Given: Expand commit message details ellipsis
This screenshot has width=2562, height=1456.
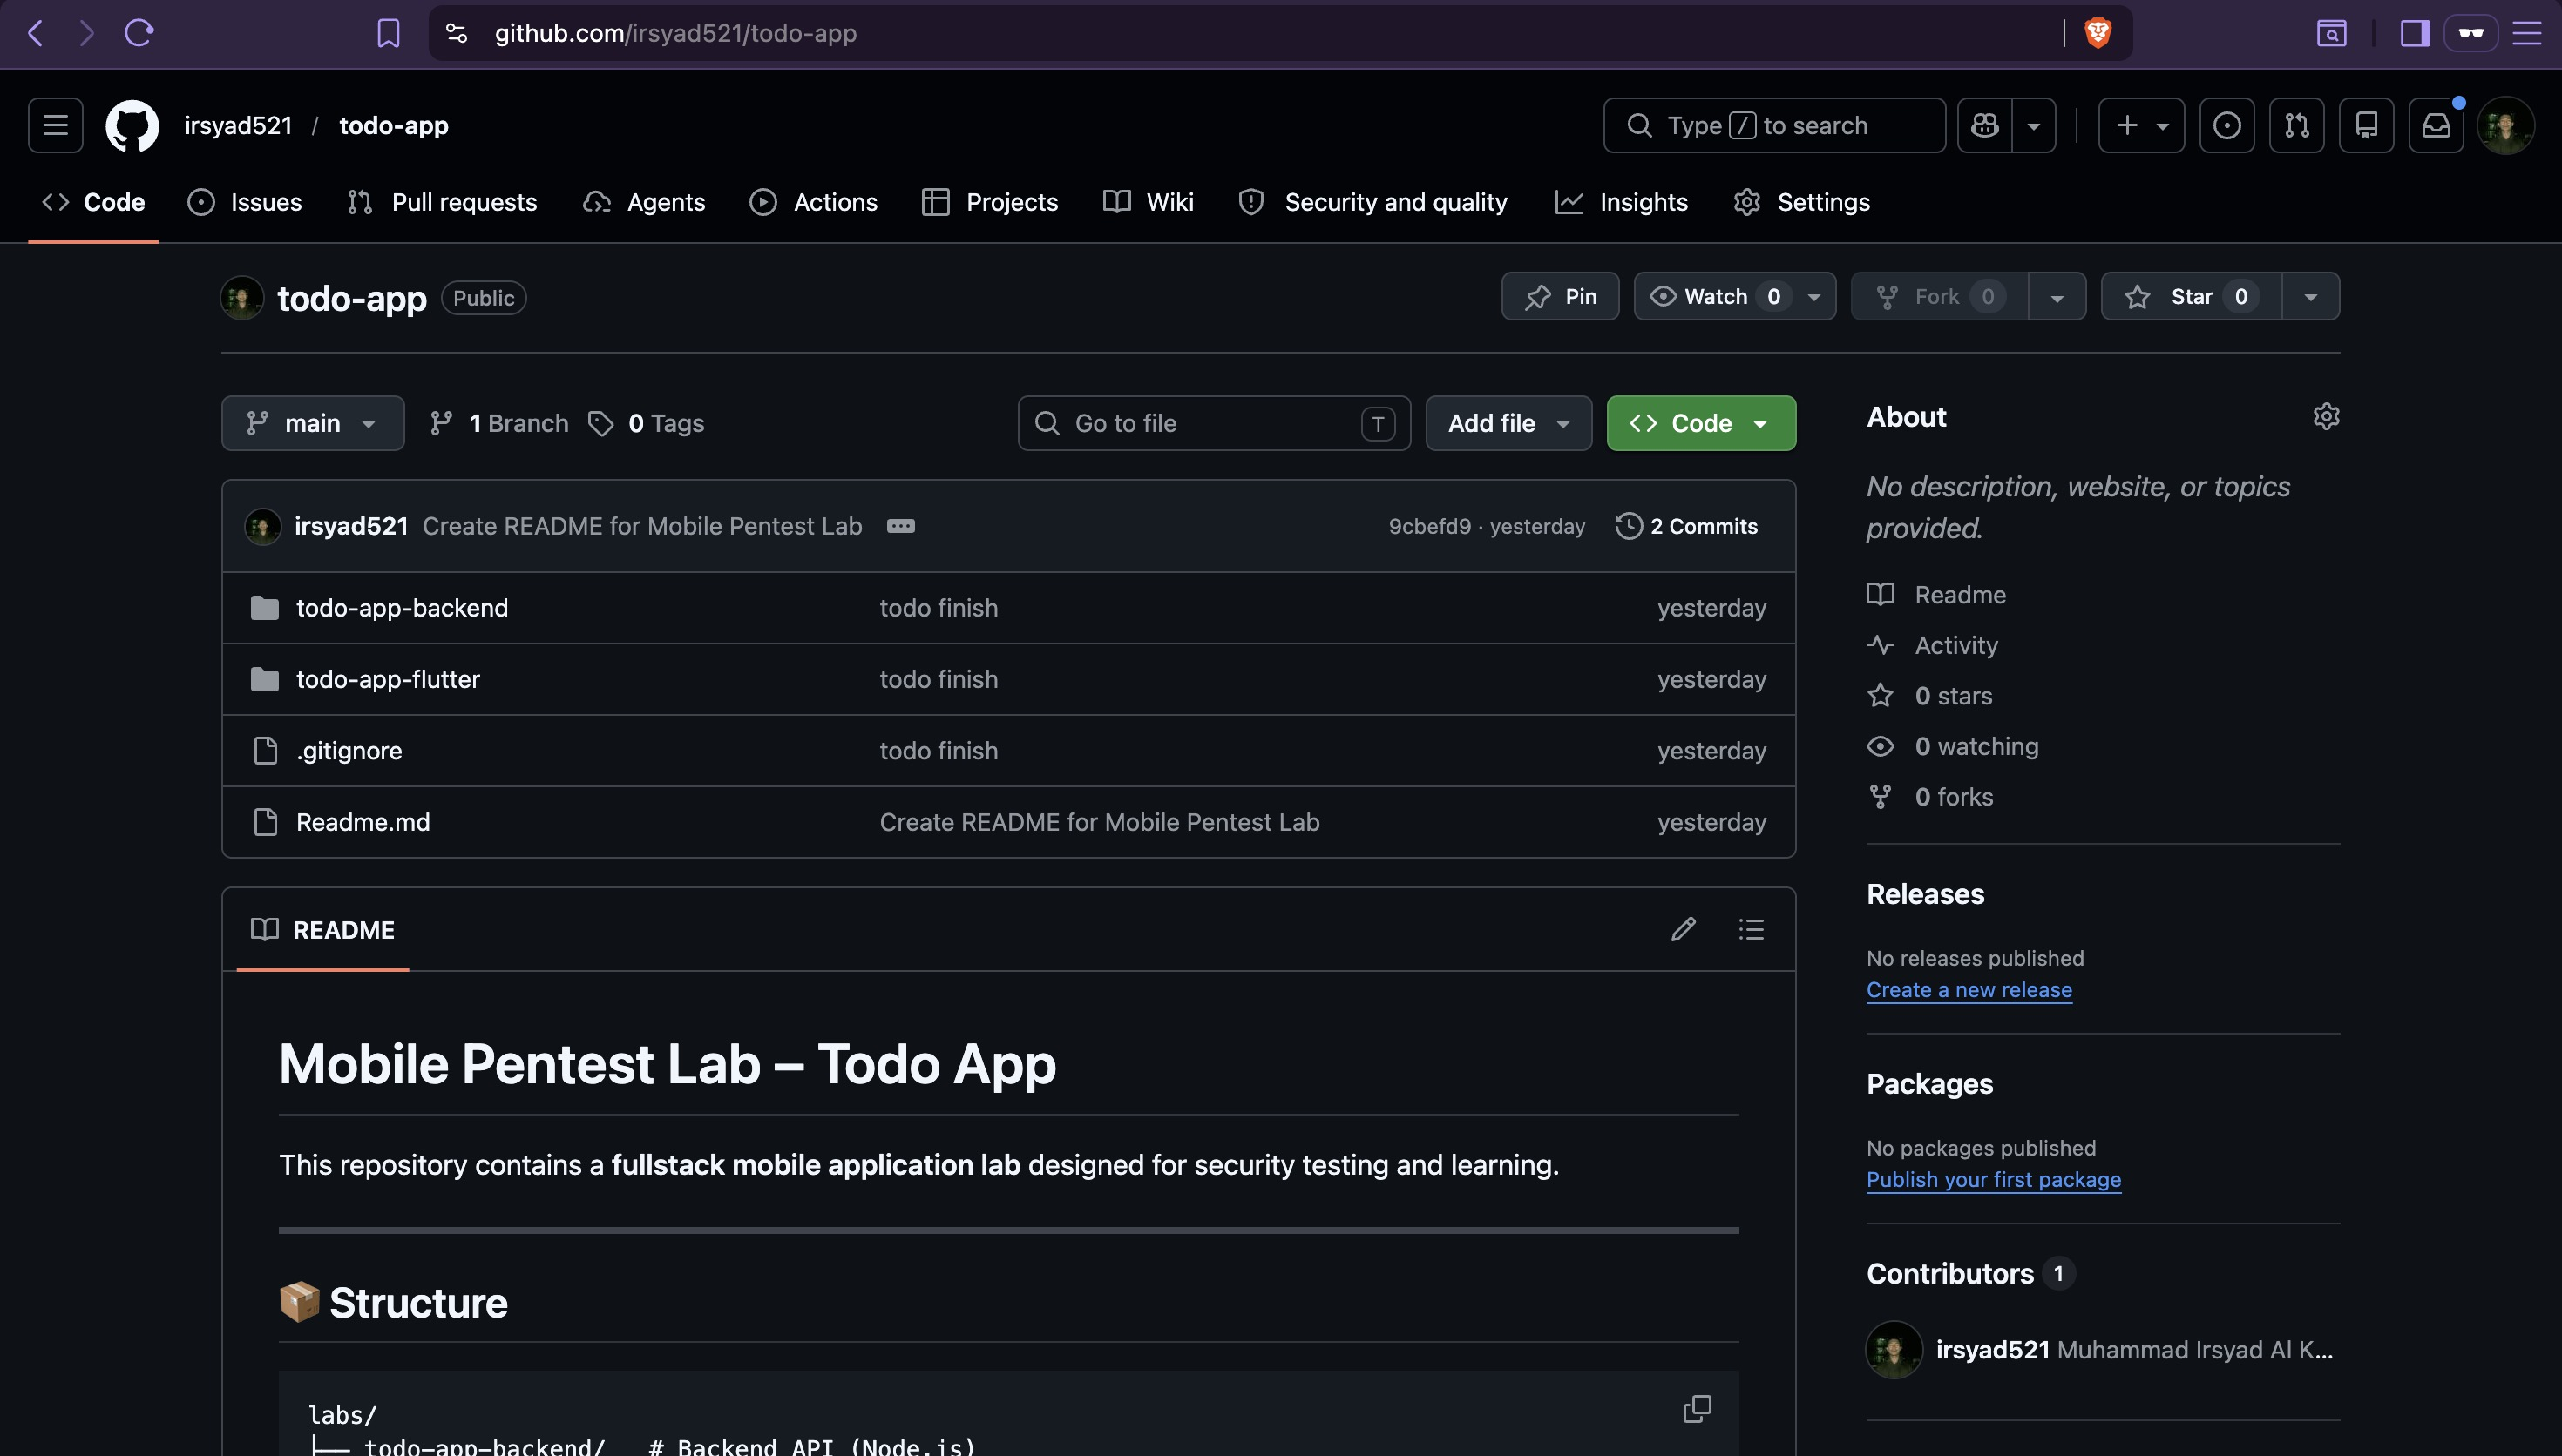Looking at the screenshot, I should pyautogui.click(x=900, y=526).
